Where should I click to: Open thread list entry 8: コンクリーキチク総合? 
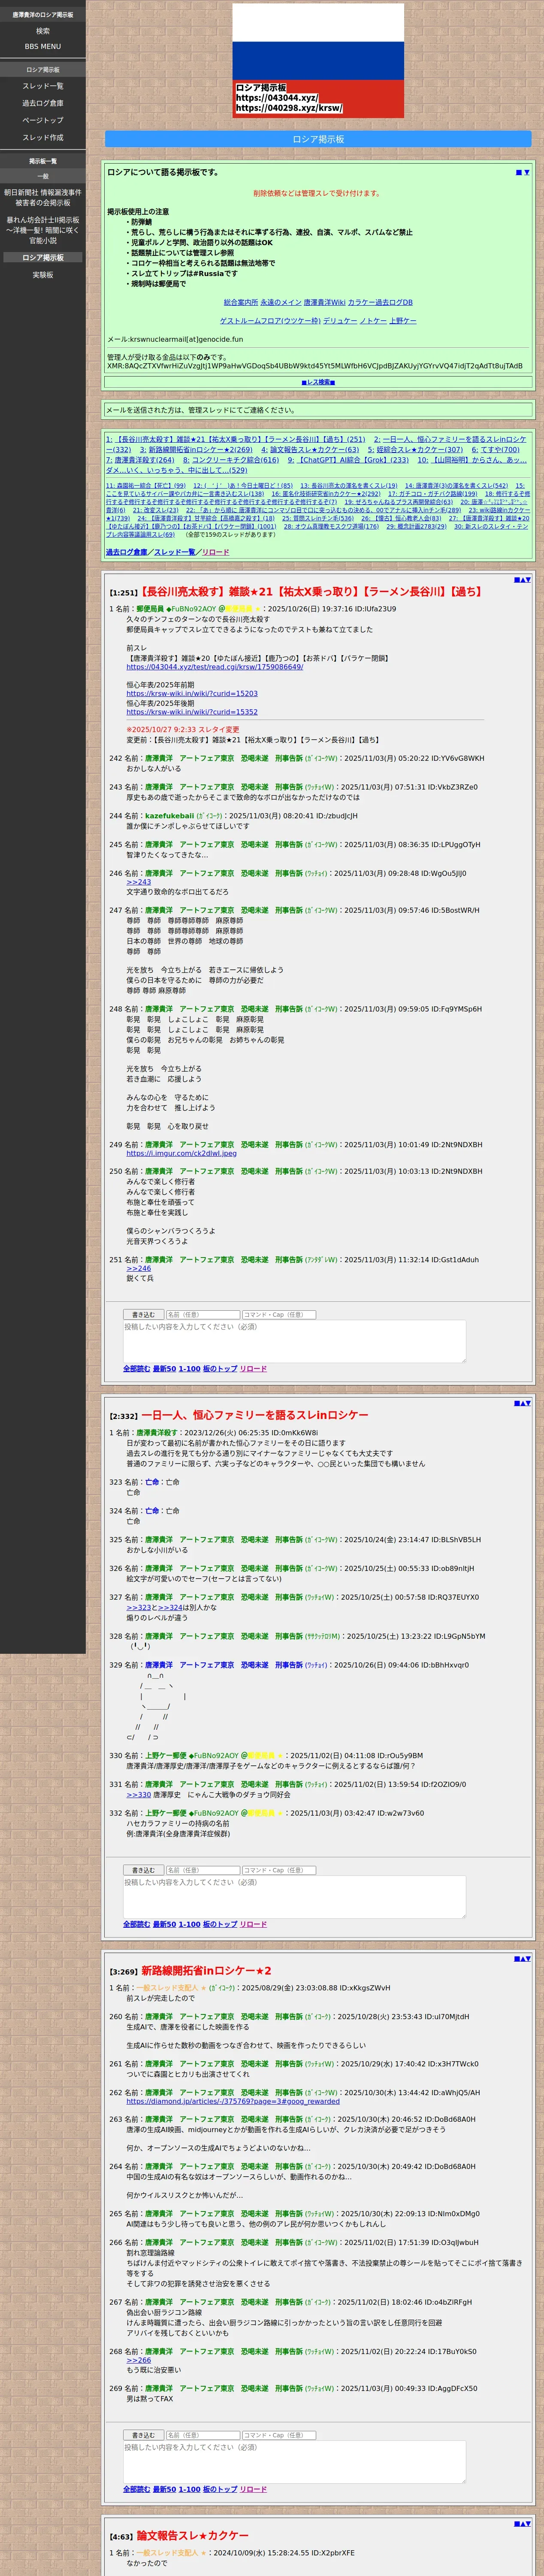(231, 460)
